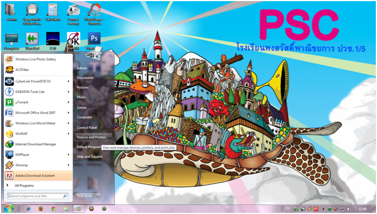Viewport: 377px width, 214px height.
Task: Open Firefox from the taskbar
Action: click(x=41, y=209)
